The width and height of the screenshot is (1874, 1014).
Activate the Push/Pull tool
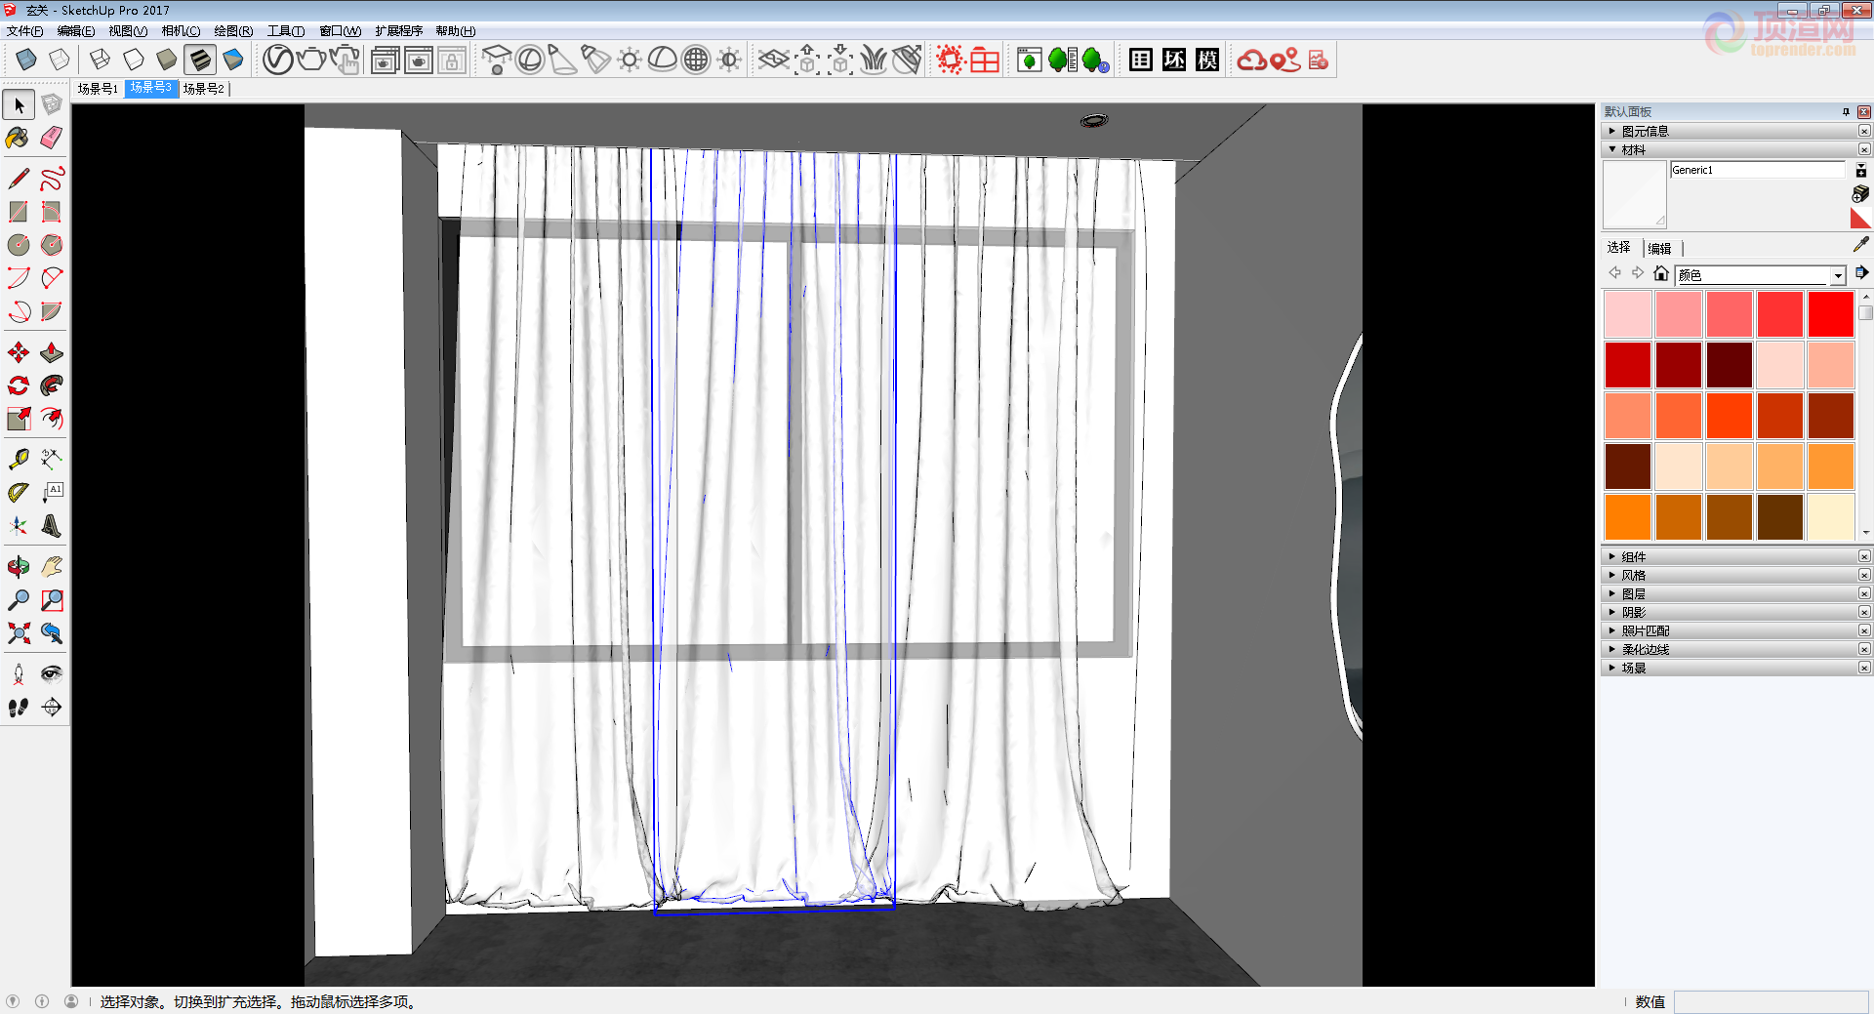(x=52, y=352)
